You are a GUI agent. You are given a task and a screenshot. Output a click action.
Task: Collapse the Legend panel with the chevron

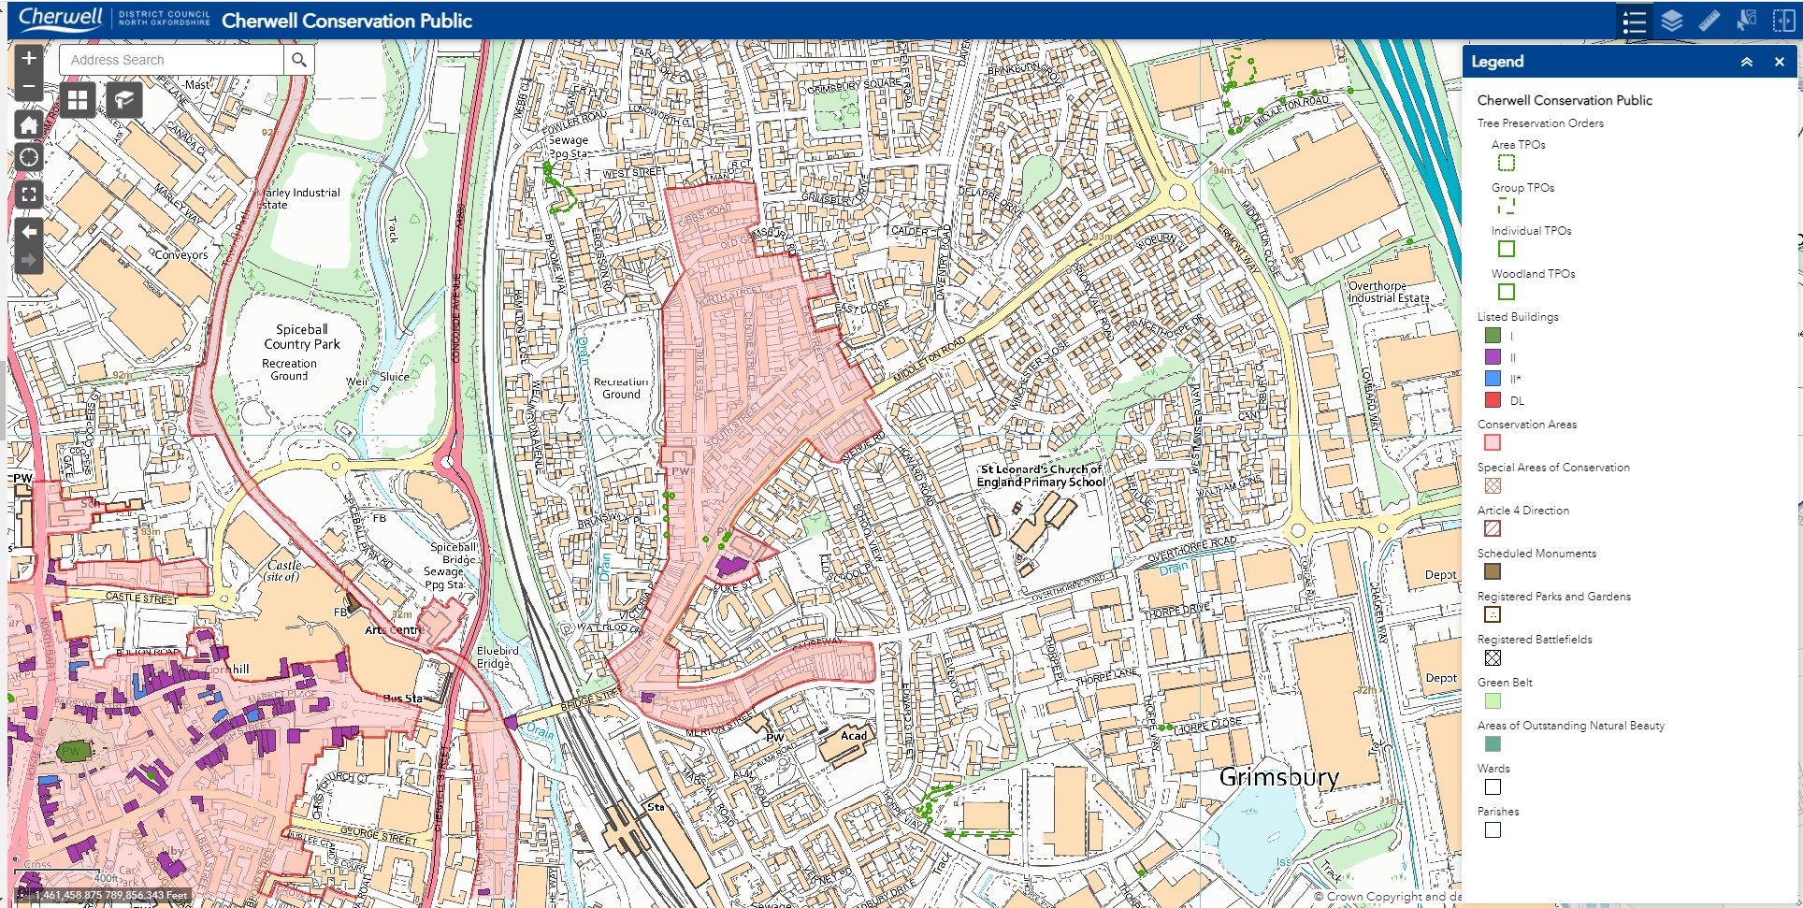[1747, 62]
